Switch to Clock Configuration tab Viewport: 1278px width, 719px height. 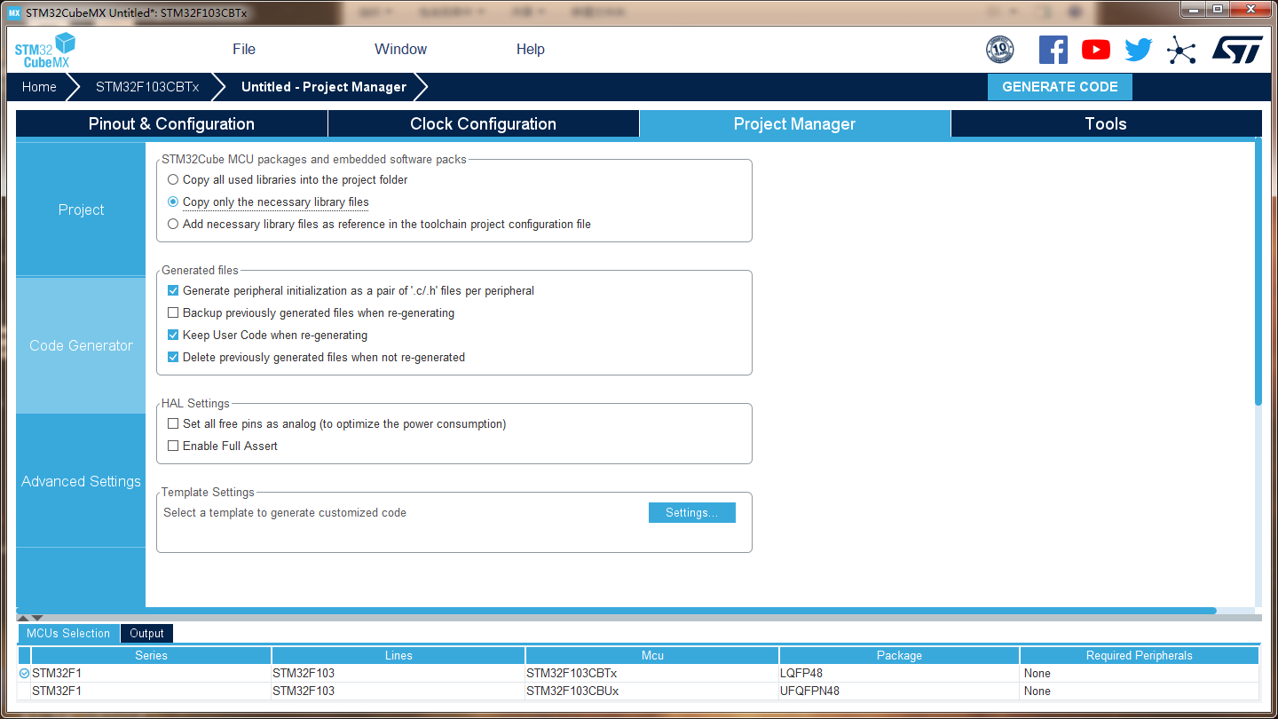pyautogui.click(x=484, y=123)
